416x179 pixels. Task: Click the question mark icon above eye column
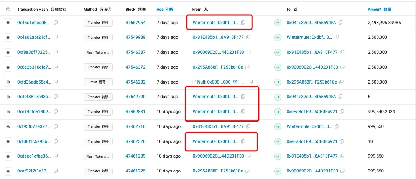(8, 9)
